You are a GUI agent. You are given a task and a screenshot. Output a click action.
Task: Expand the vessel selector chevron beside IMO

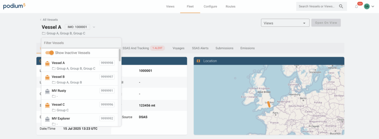click(94, 27)
